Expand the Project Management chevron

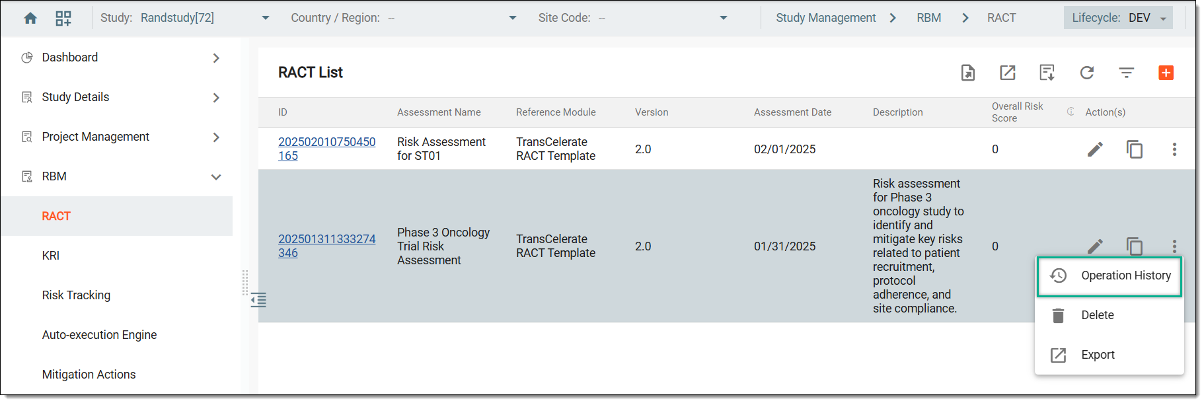[x=216, y=137]
